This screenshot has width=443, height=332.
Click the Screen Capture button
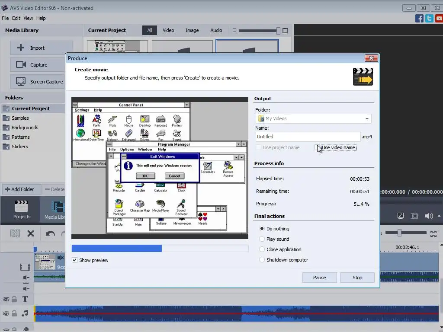[x=38, y=82]
